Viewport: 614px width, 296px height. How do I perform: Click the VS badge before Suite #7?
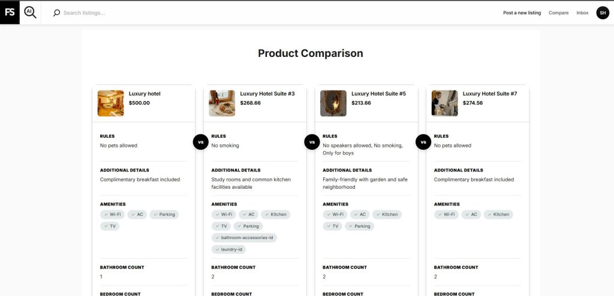click(423, 142)
